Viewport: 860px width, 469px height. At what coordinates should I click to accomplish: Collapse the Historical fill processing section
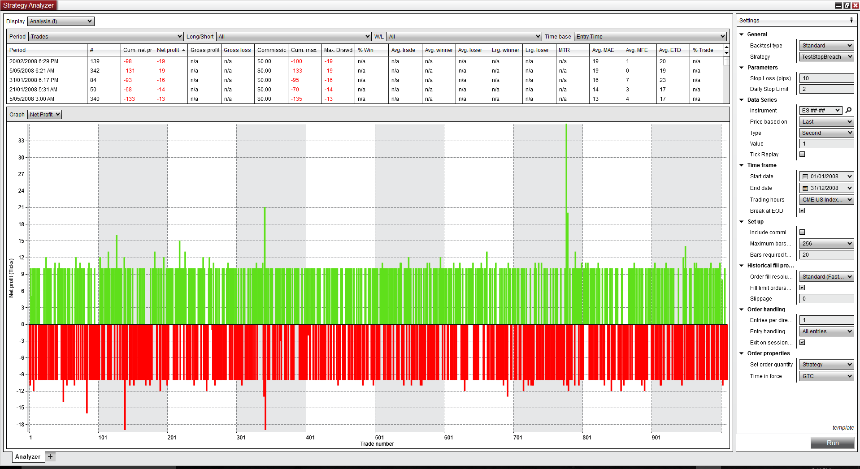click(x=742, y=266)
